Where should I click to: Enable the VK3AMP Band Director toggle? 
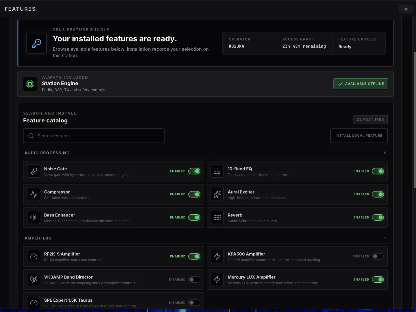194,280
